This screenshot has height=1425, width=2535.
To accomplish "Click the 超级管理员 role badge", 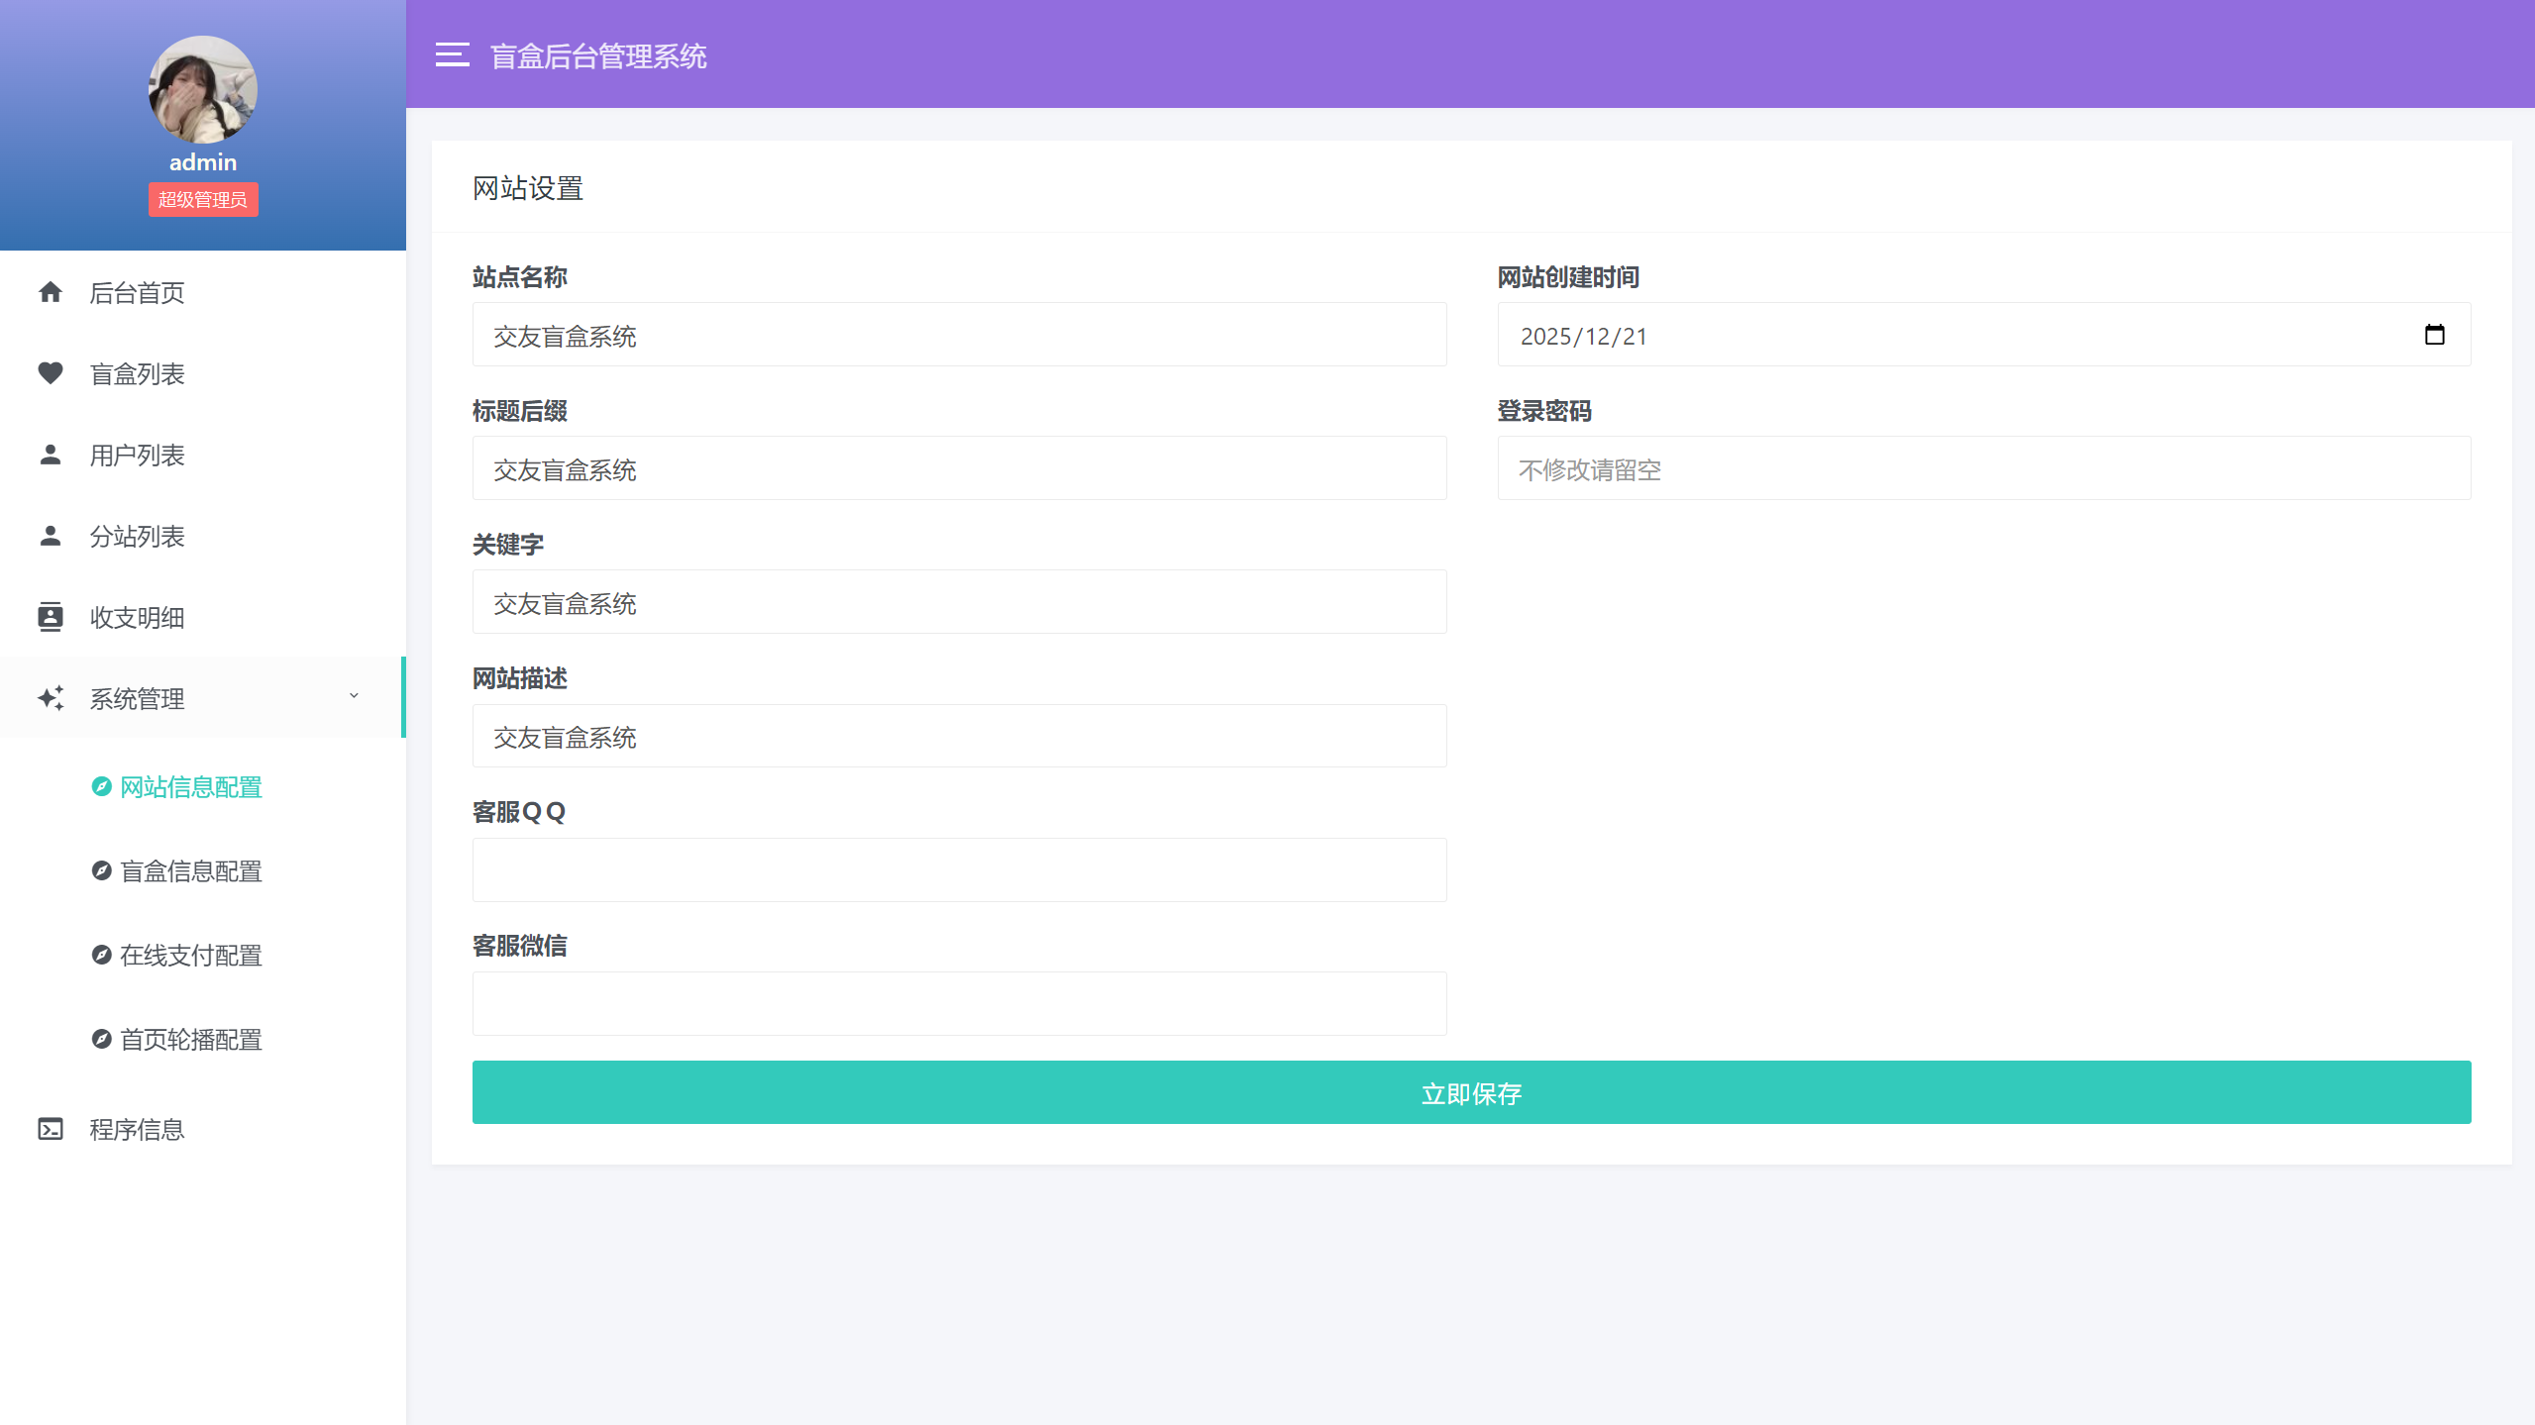I will pyautogui.click(x=202, y=198).
